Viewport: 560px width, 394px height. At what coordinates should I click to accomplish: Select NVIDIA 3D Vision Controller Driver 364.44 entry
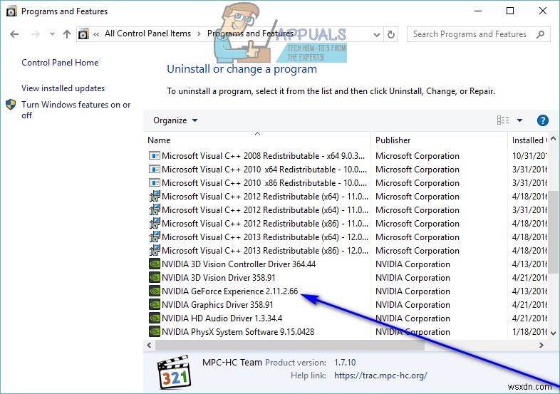click(x=239, y=264)
